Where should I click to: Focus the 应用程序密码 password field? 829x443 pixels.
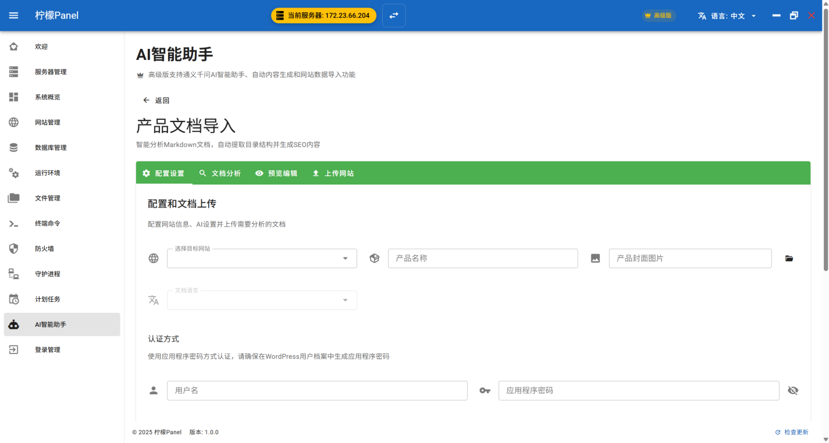pos(638,391)
